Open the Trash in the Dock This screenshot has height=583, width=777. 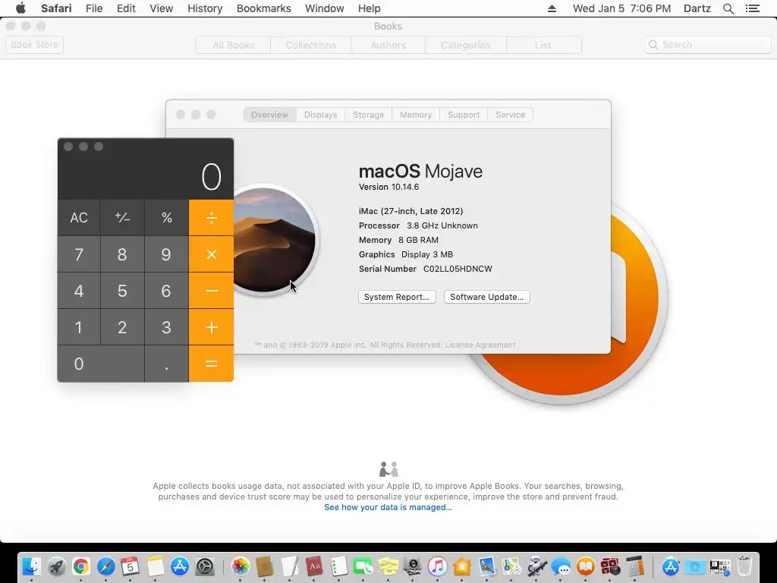coord(744,566)
